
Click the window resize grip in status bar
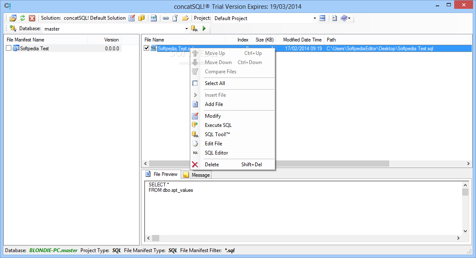click(469, 251)
